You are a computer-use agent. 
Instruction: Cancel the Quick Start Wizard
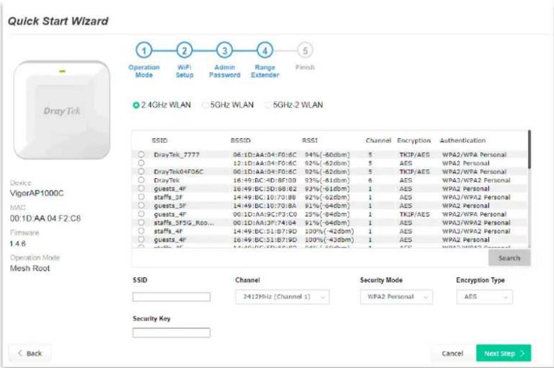pyautogui.click(x=452, y=353)
